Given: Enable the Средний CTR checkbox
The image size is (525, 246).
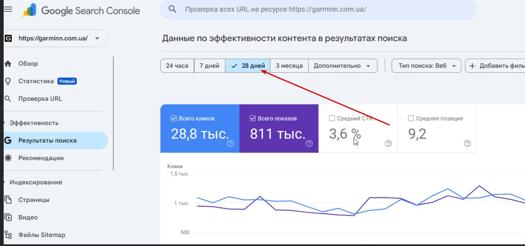Looking at the screenshot, I should (332, 119).
